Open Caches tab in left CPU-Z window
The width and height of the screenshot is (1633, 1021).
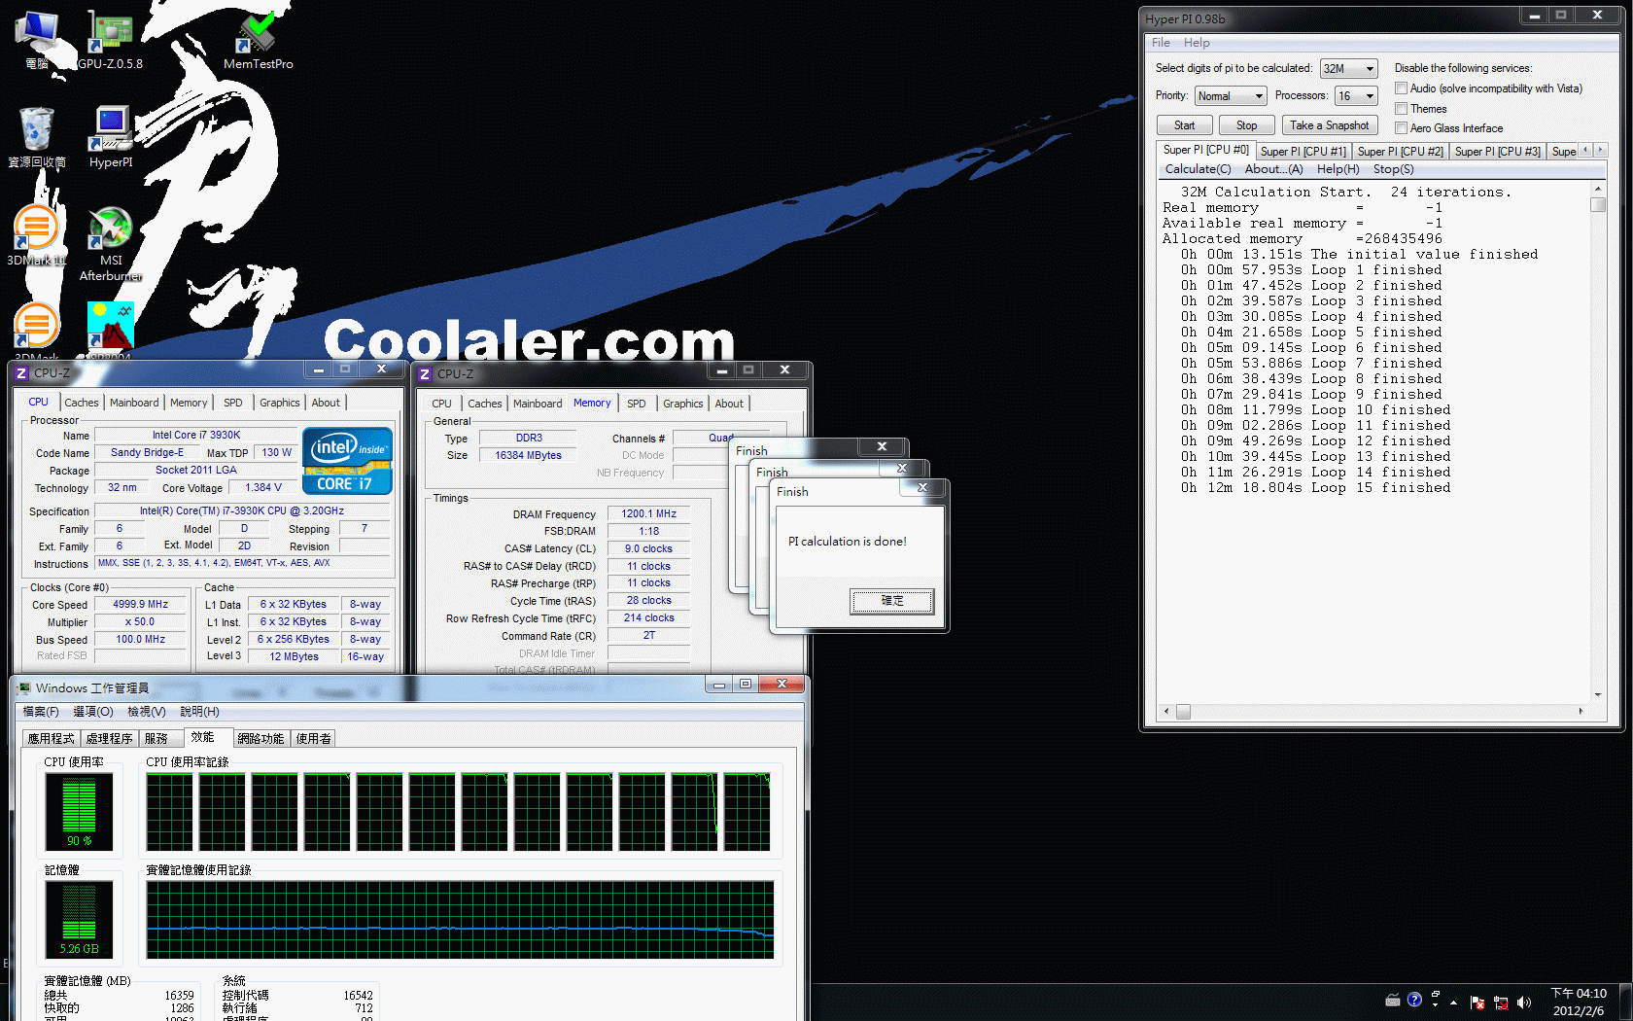point(82,403)
